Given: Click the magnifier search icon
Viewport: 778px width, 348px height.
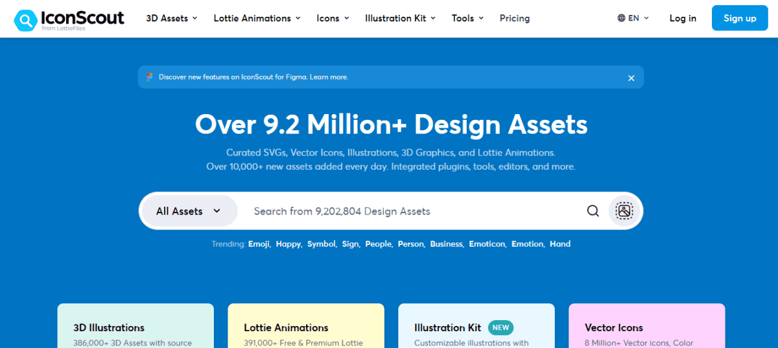Looking at the screenshot, I should point(593,211).
